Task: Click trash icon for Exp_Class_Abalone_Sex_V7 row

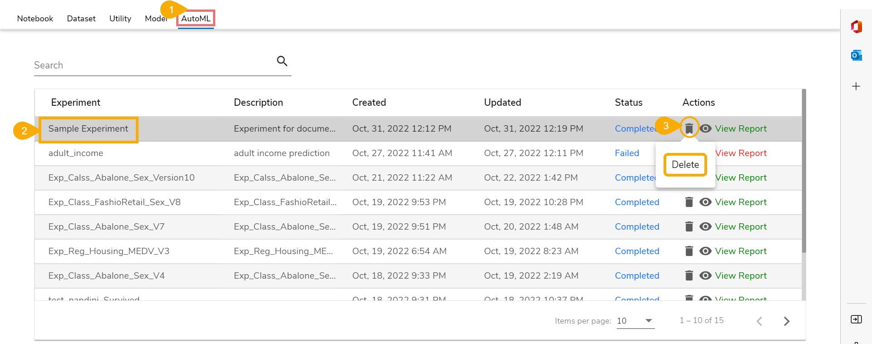Action: click(689, 226)
